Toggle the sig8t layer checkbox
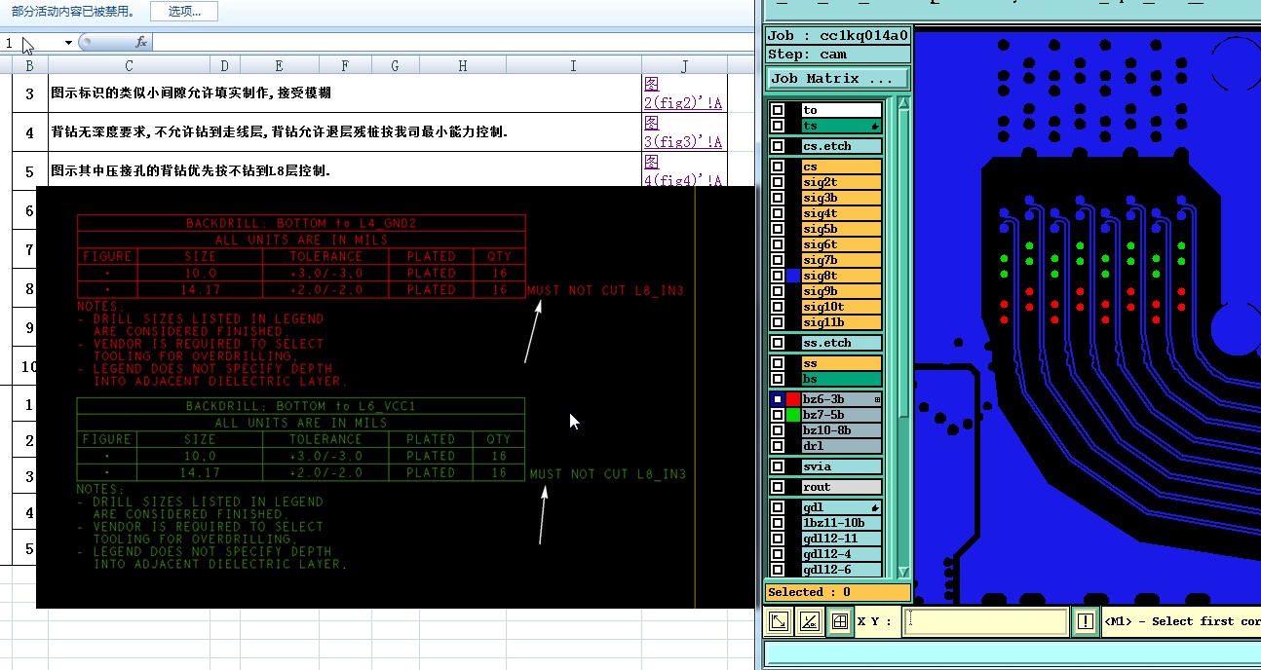 point(778,277)
